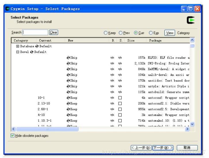Cycle the Keep icon for the automake wrapper

coord(68,115)
